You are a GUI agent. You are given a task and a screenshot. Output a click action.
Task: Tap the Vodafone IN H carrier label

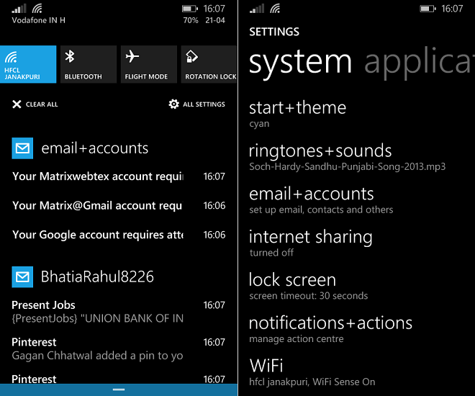(38, 20)
